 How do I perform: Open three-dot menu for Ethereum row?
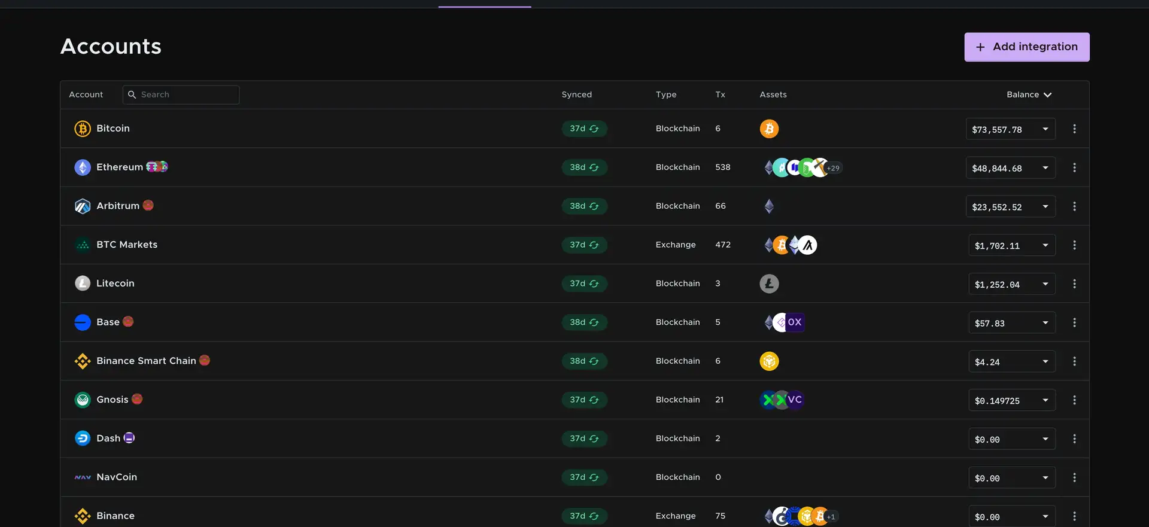pos(1074,168)
